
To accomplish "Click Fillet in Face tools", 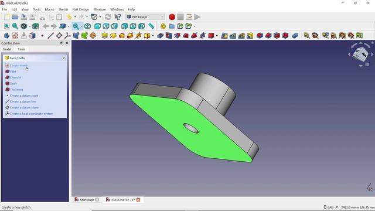I will [13, 72].
